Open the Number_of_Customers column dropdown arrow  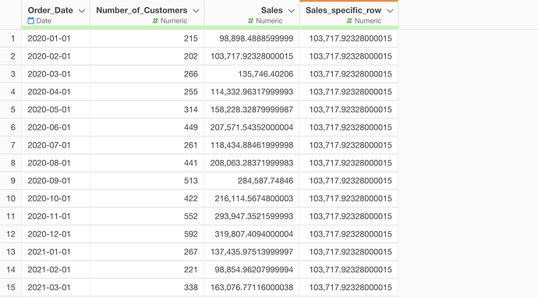[196, 11]
